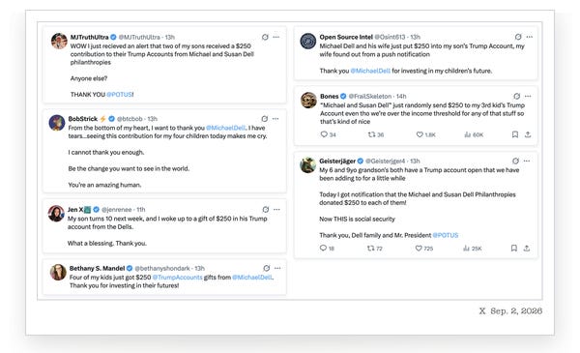Click the @POTUS mention in MJTruthUltra's tweet
580x353 pixels.
point(119,95)
